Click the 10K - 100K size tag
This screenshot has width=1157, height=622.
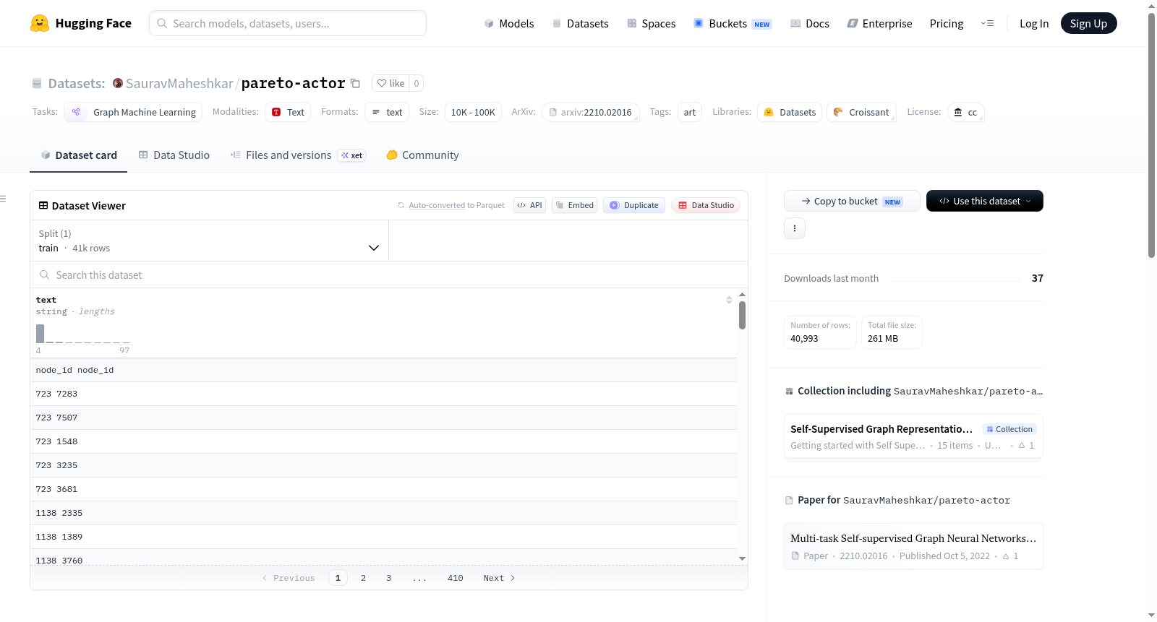(473, 112)
